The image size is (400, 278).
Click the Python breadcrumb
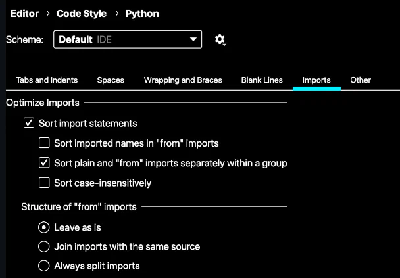[142, 14]
